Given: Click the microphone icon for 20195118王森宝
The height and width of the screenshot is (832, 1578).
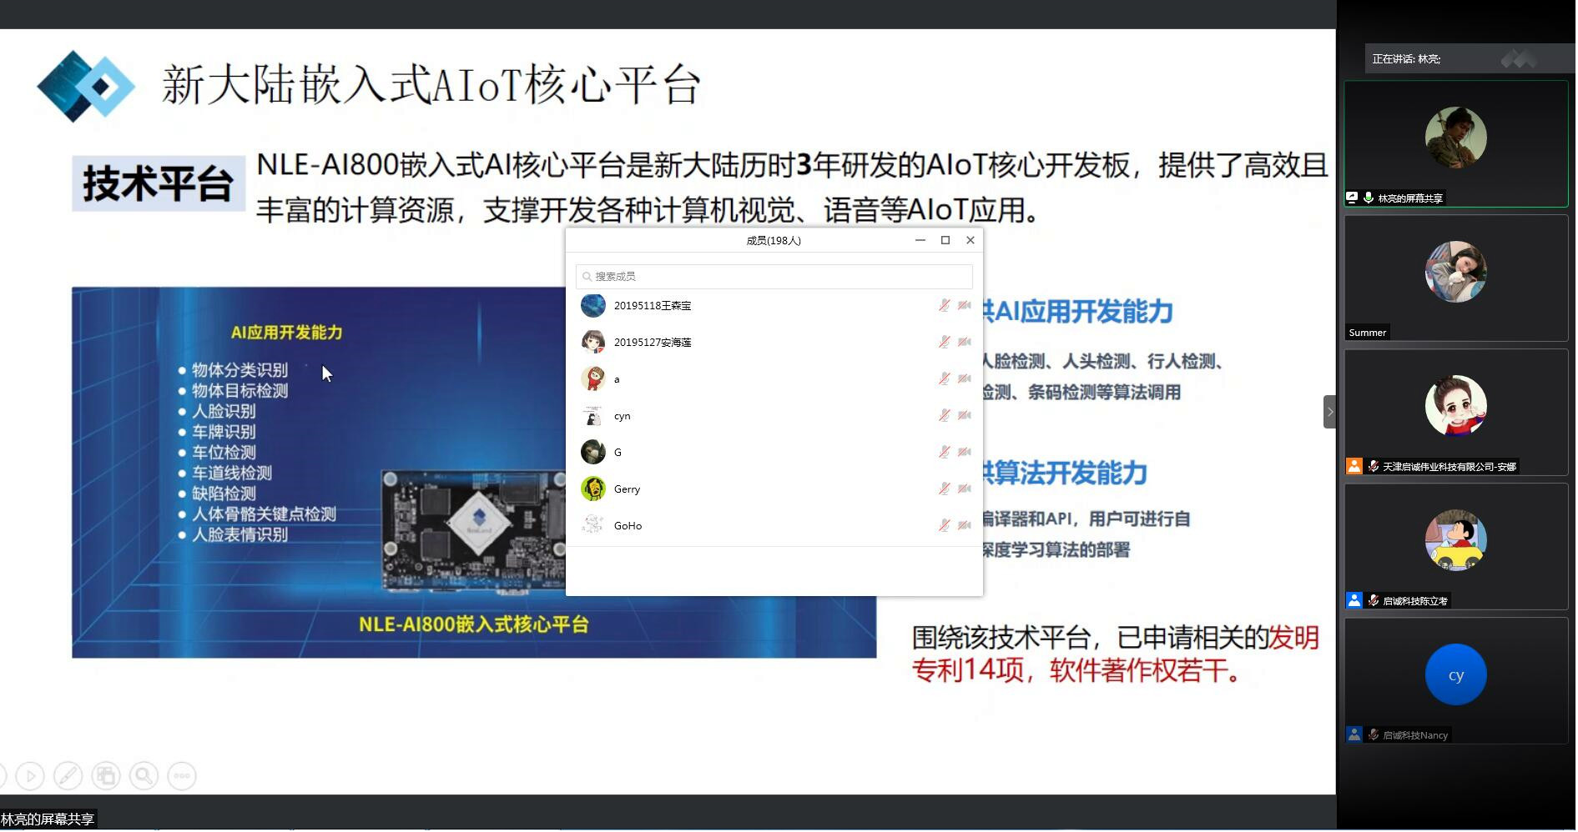Looking at the screenshot, I should 944,306.
